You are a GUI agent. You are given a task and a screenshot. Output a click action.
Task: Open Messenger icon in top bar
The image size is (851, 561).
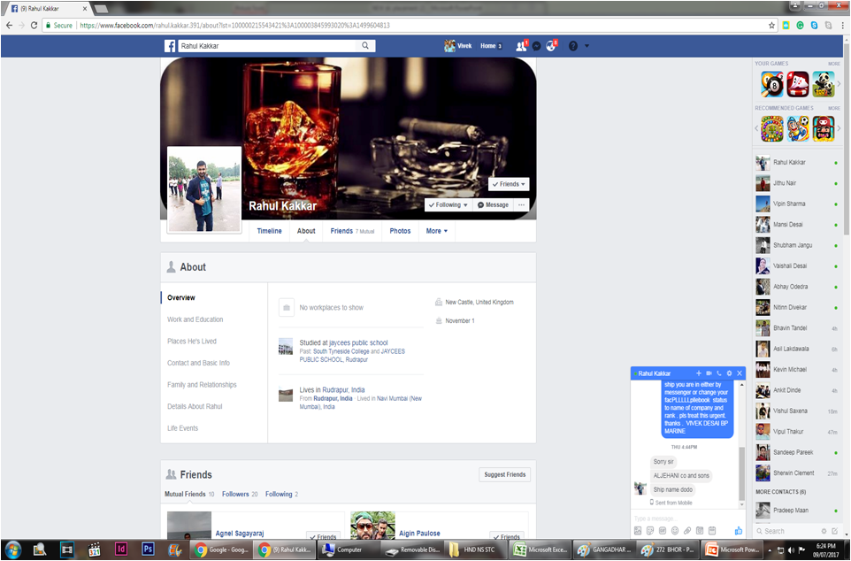537,45
